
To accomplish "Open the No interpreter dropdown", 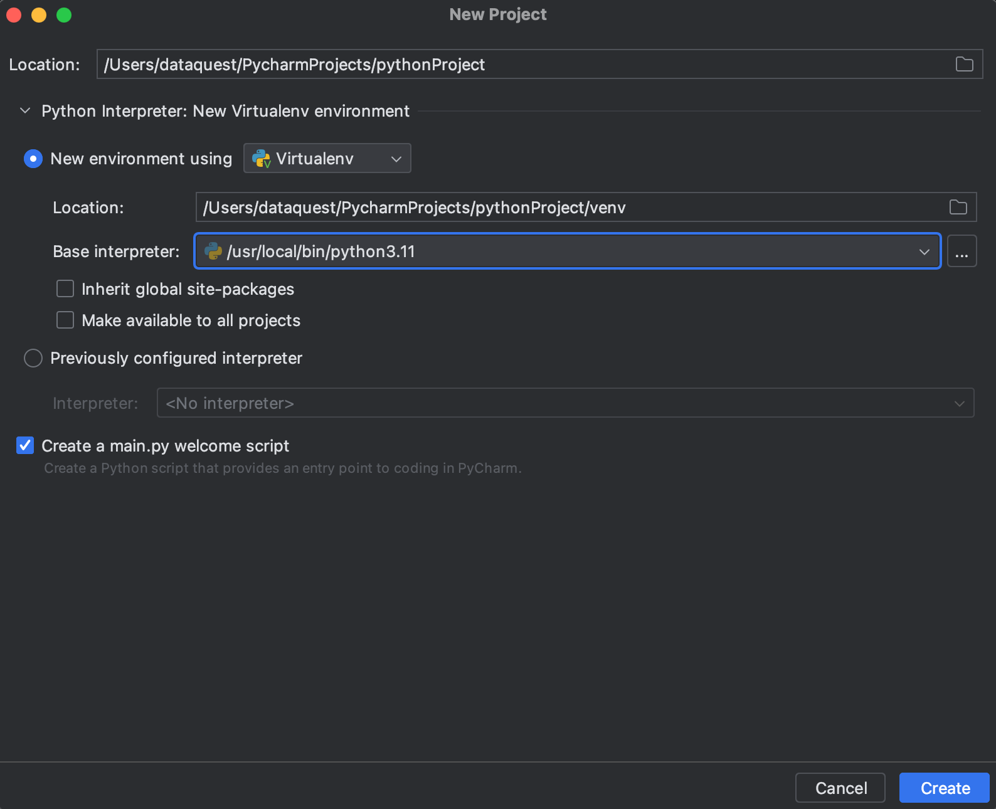I will 564,403.
